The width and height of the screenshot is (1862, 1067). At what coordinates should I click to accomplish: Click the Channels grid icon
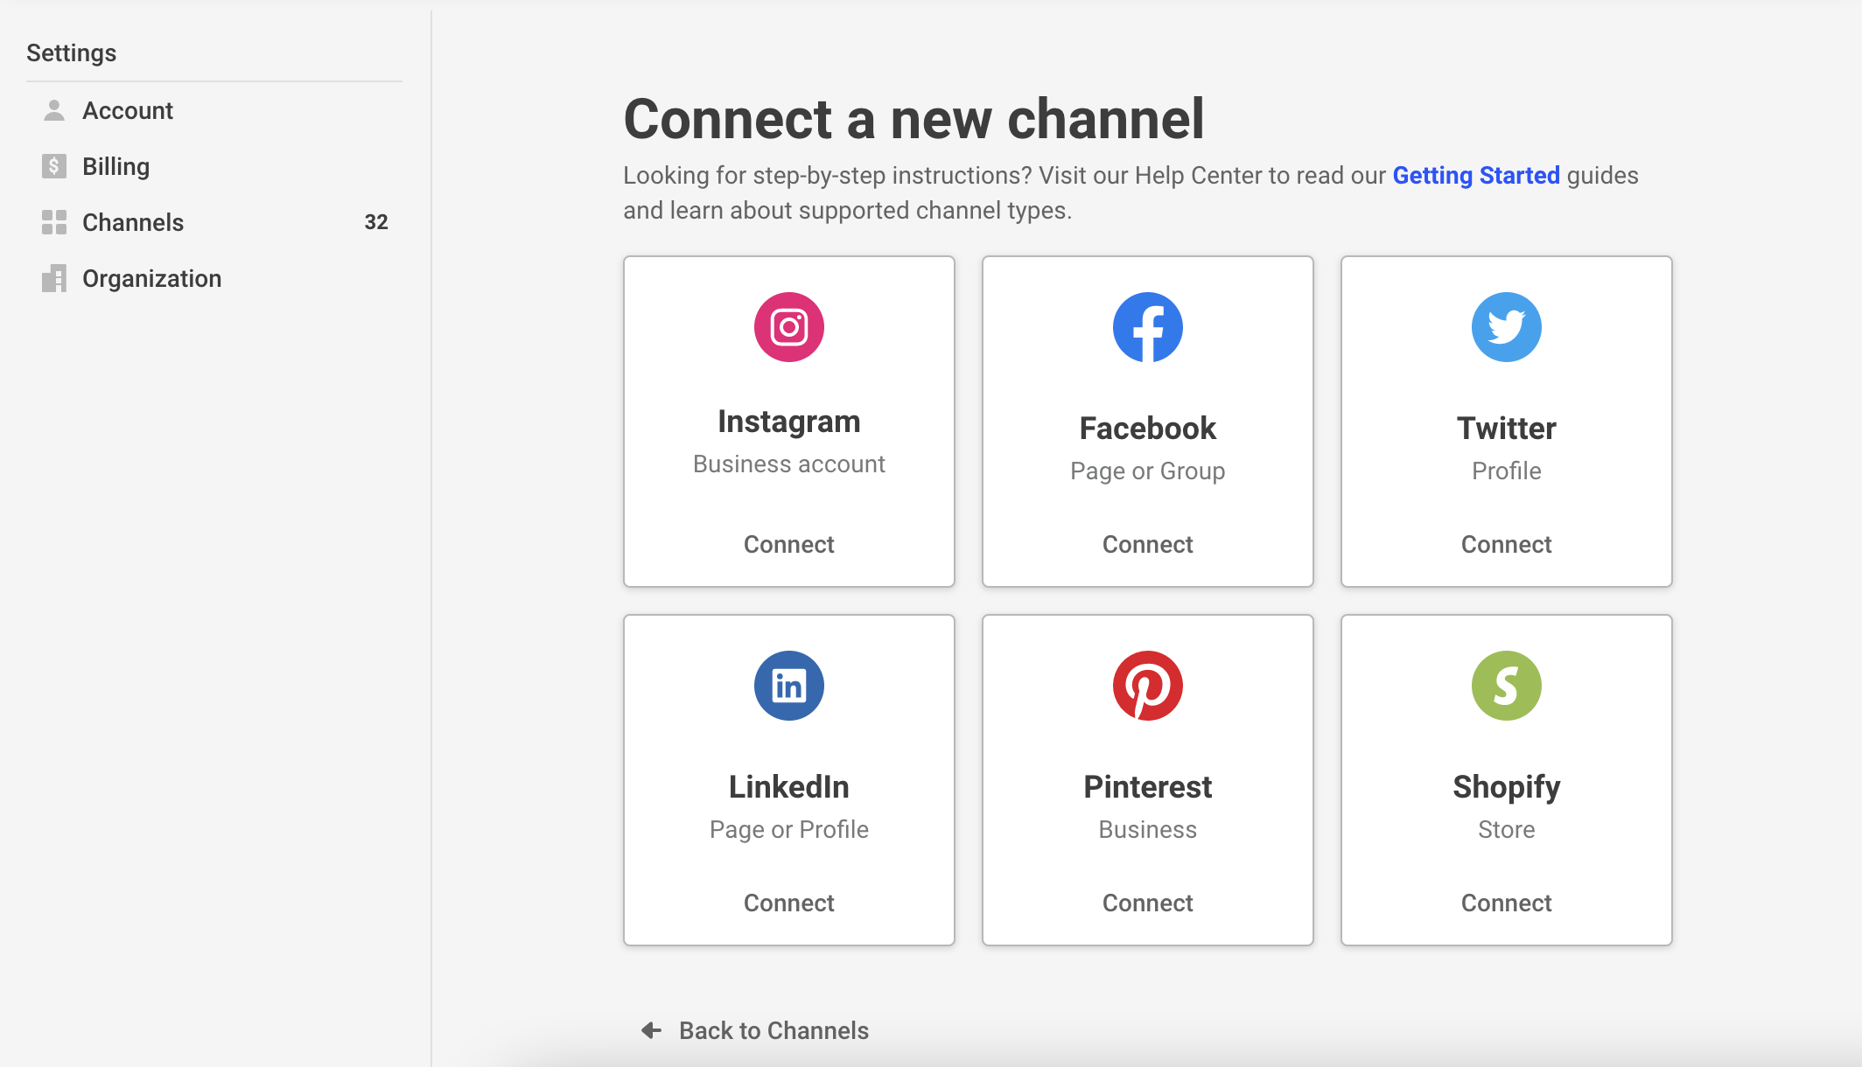tap(54, 222)
